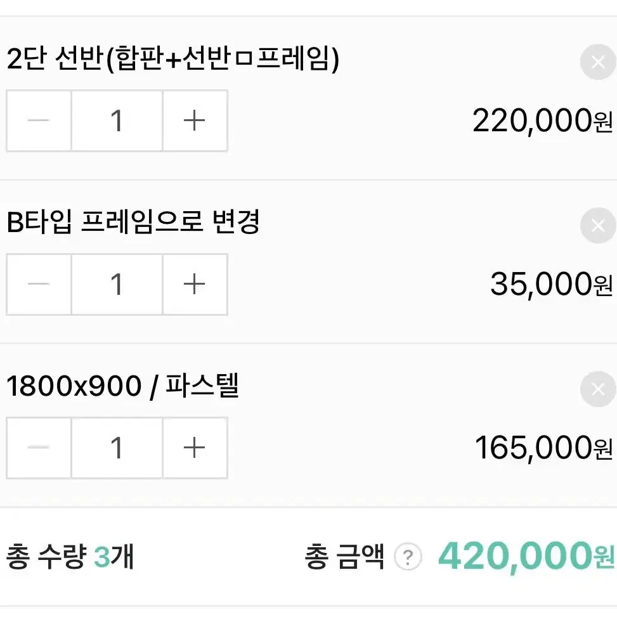This screenshot has height=617, width=617.
Task: Increase quantity of B타입 프레임으로 변경
Action: click(x=195, y=284)
